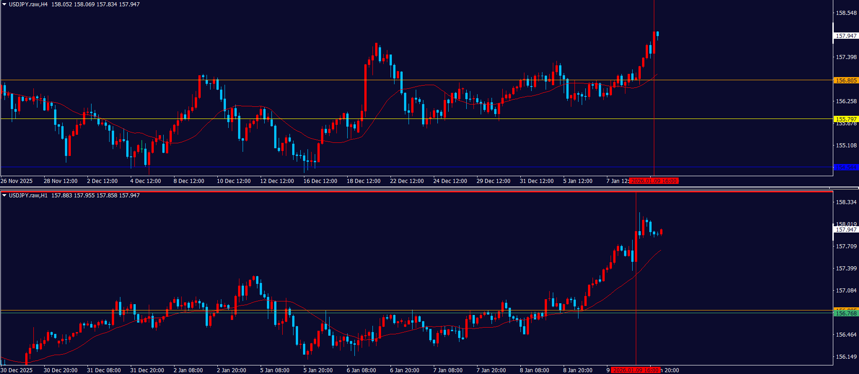Click the 26 Nov 2025 date label
Viewport: 859px width, 374px height.
point(17,181)
